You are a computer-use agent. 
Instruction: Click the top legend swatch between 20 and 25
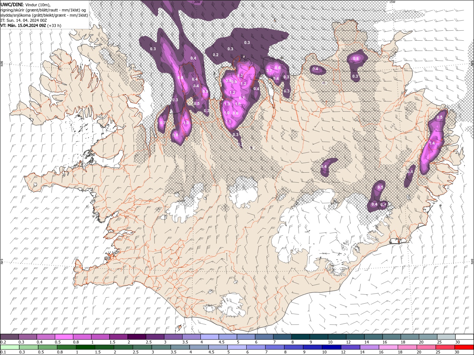pos(428,337)
